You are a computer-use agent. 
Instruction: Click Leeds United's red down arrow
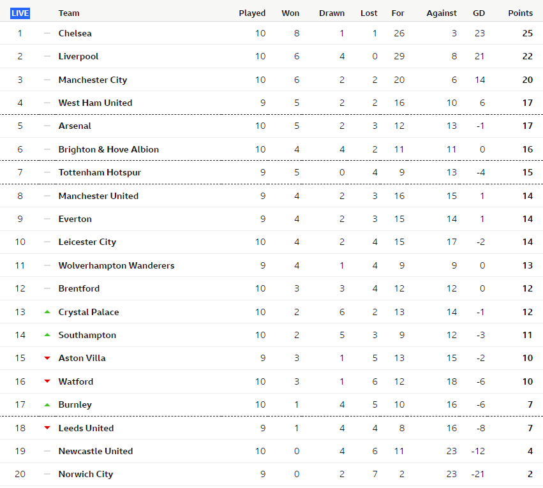47,428
